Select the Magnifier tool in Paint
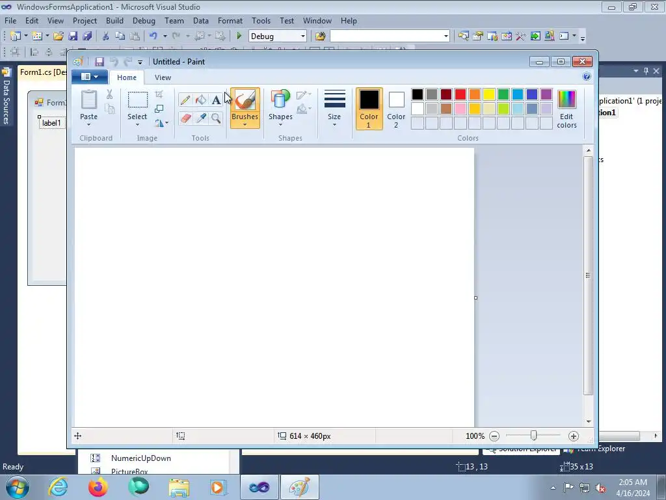Viewport: 666px width, 500px height. pos(216,118)
